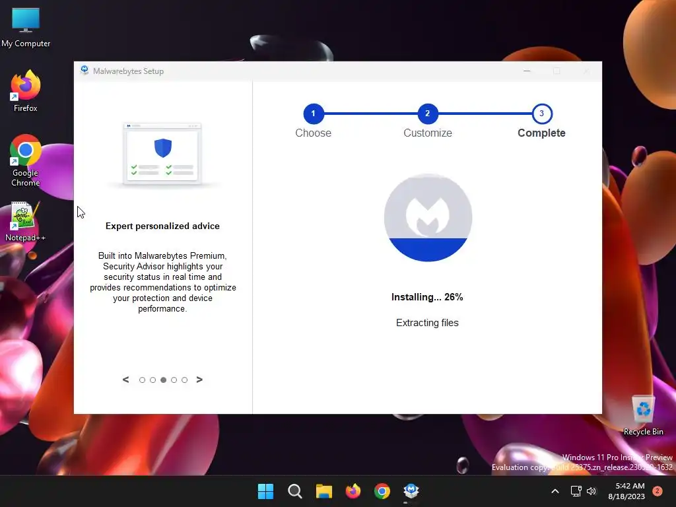Expand hidden system tray icons
The image size is (676, 507).
tap(555, 491)
